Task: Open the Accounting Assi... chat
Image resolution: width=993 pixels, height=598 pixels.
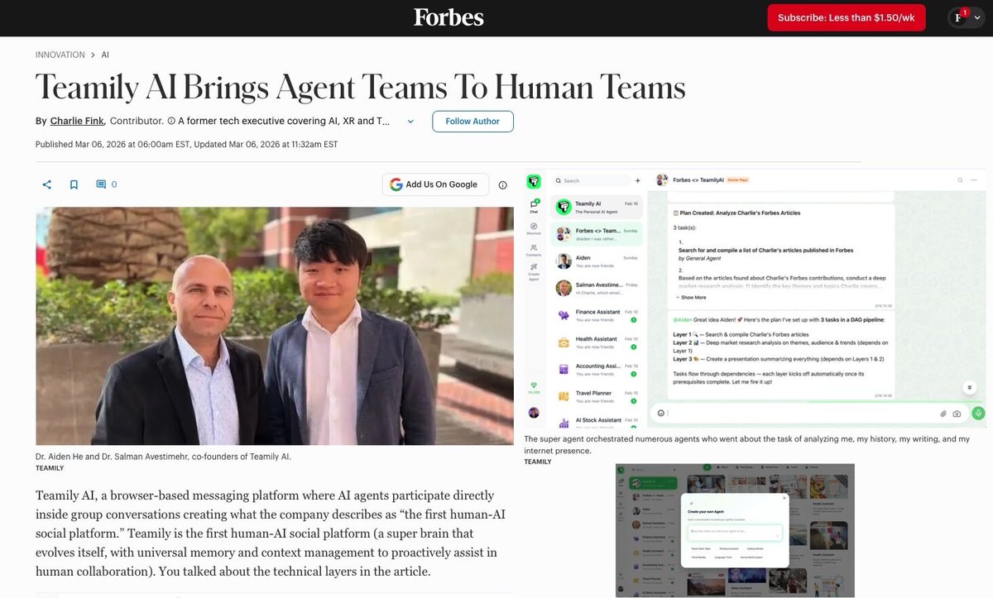Action: pyautogui.click(x=597, y=369)
